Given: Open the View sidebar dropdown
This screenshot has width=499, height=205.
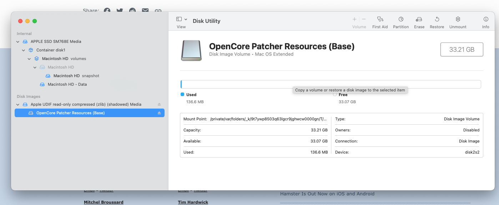Looking at the screenshot, I should [182, 19].
